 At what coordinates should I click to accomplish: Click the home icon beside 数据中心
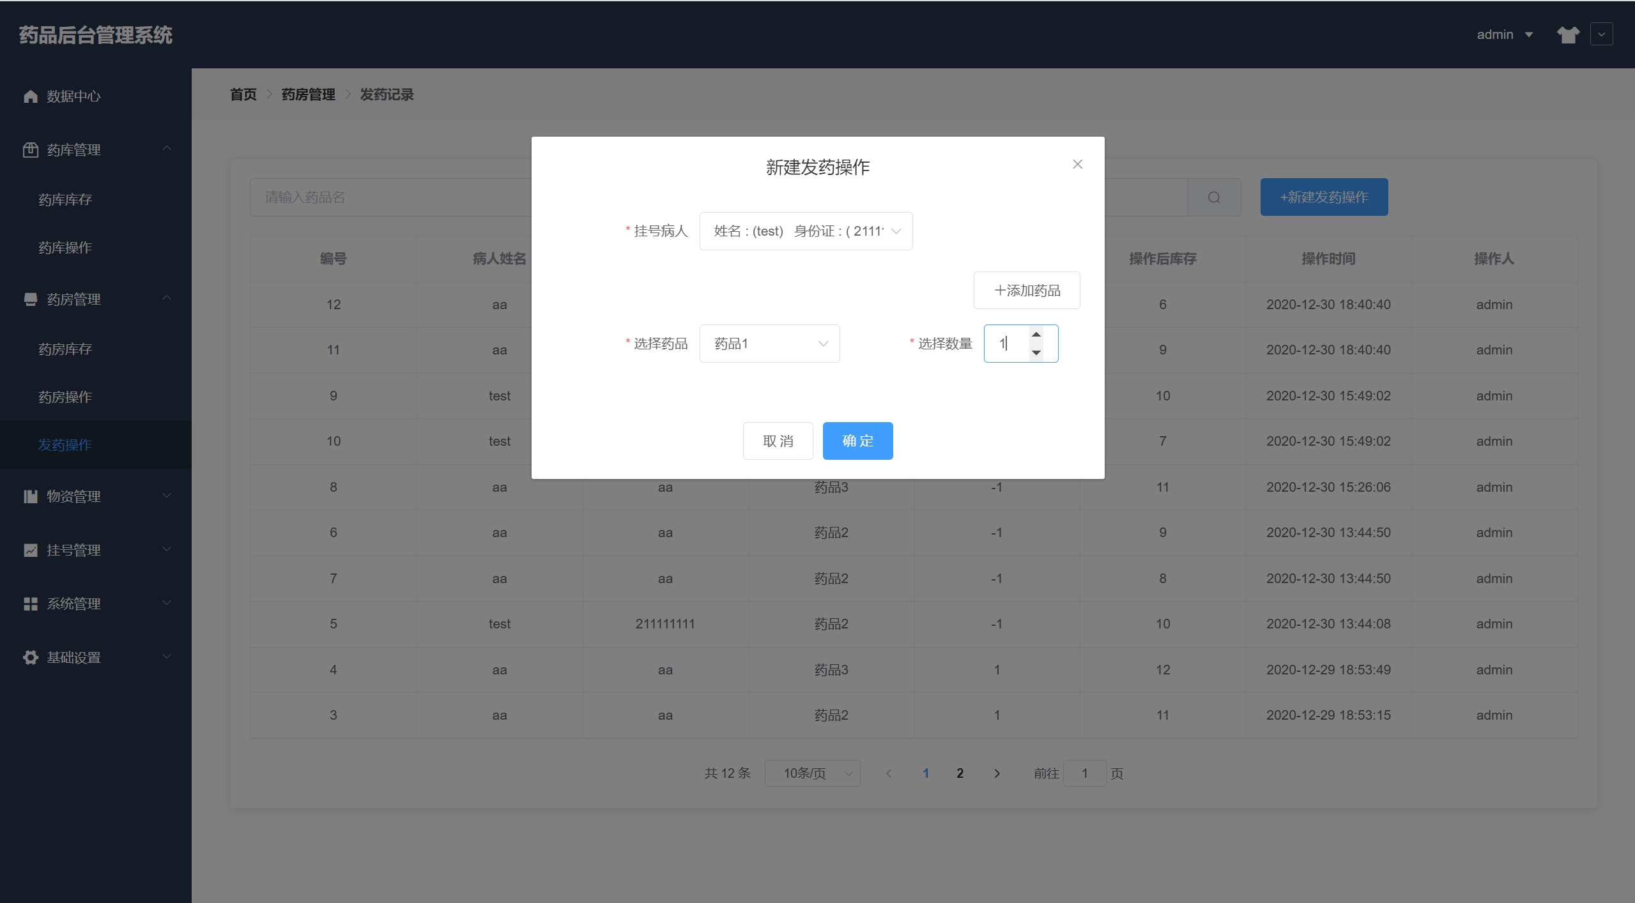click(x=30, y=96)
